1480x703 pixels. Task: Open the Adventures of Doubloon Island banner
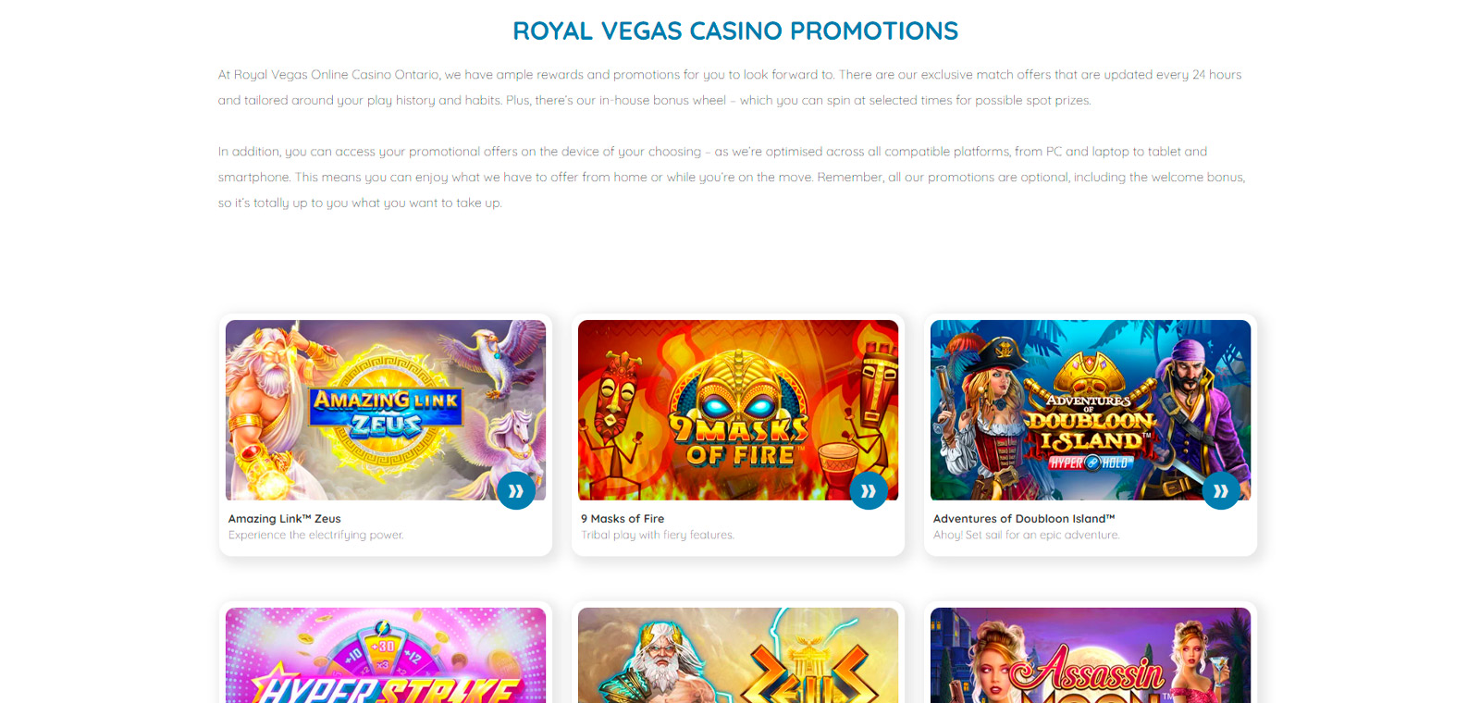point(1091,410)
